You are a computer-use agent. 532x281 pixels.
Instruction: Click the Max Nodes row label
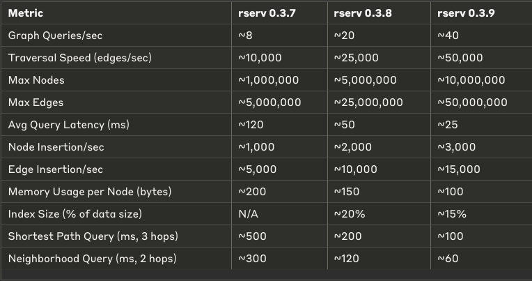click(x=36, y=80)
